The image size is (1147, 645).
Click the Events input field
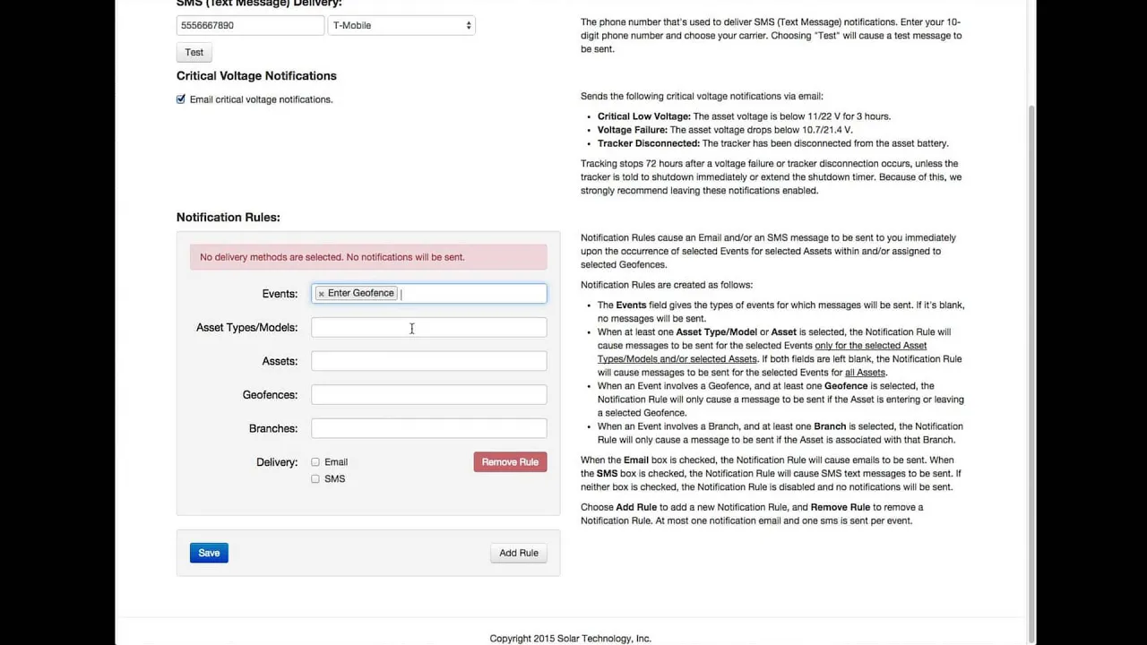click(428, 294)
